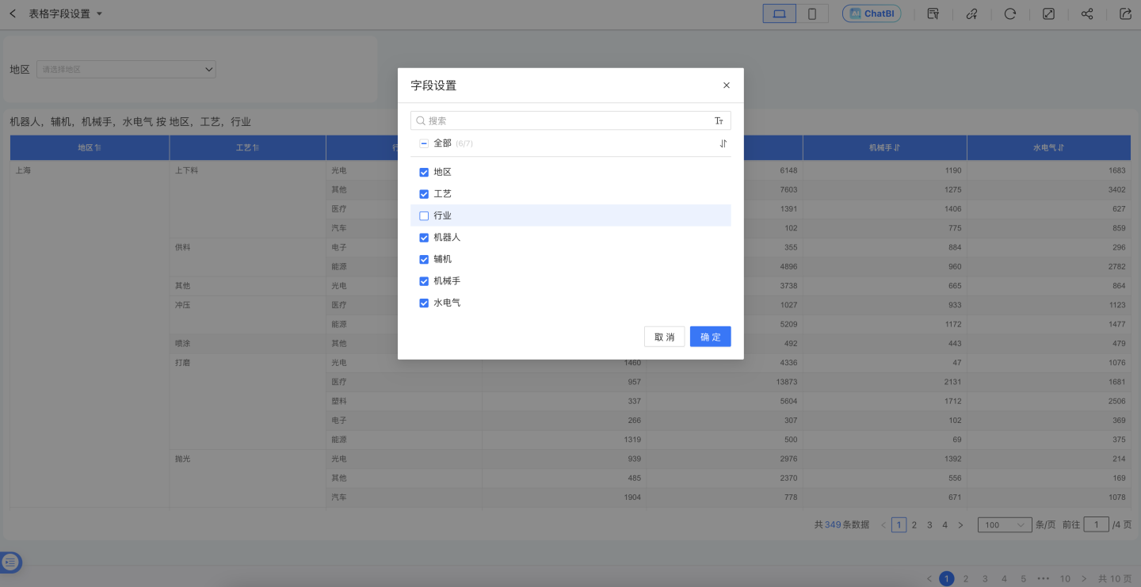
Task: Click the 确定 confirm button
Action: [x=710, y=337]
